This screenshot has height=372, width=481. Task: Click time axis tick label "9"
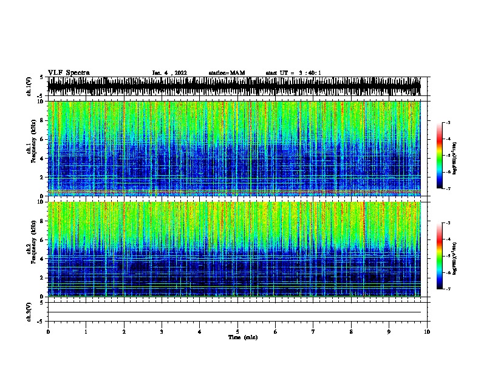[389, 332]
